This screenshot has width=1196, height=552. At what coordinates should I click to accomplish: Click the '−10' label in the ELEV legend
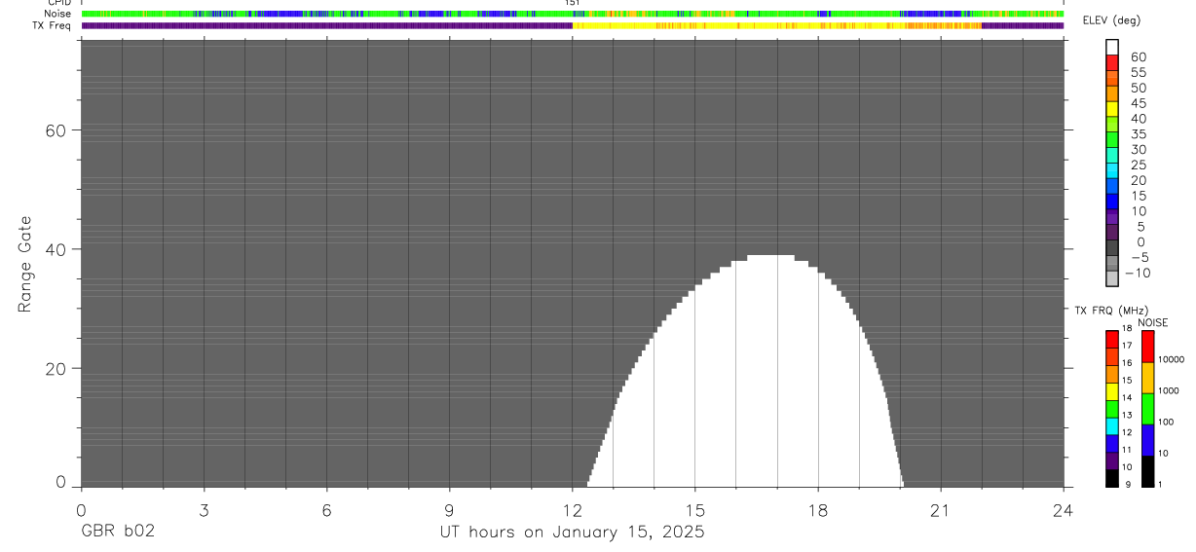tap(1136, 273)
